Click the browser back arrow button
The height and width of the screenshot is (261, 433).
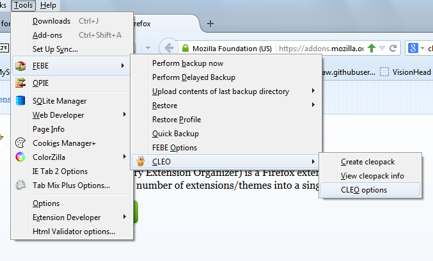point(169,48)
